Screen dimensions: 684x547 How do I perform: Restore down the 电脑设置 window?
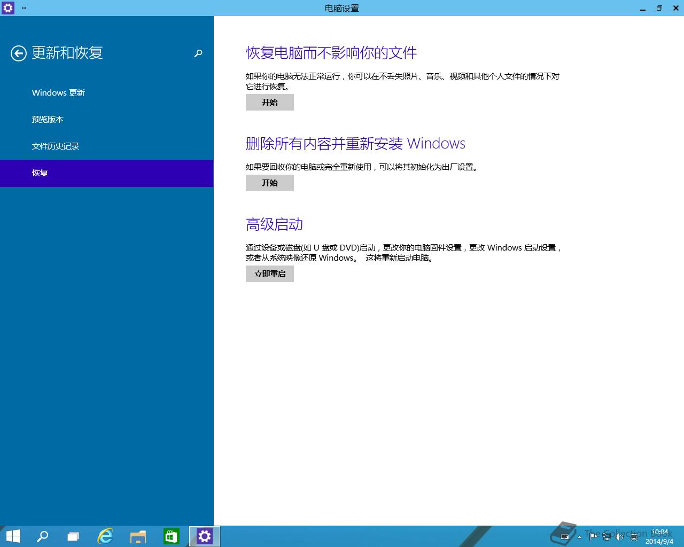tap(659, 8)
